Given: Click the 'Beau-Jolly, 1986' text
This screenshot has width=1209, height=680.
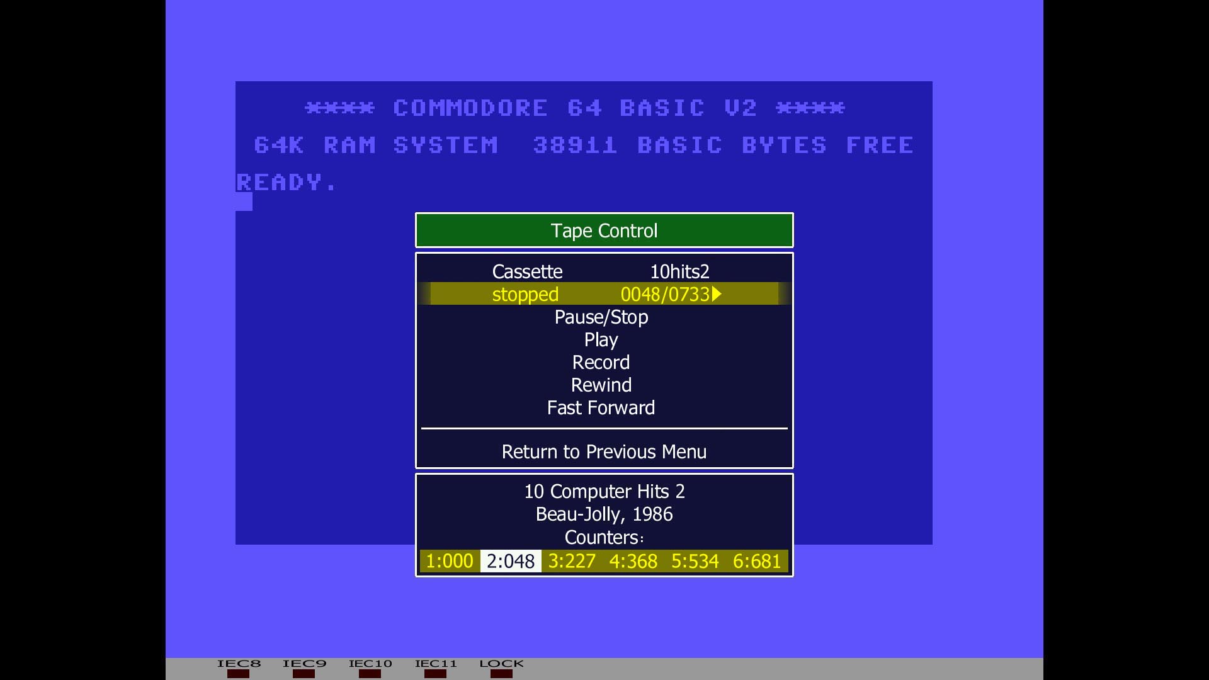Looking at the screenshot, I should (604, 514).
